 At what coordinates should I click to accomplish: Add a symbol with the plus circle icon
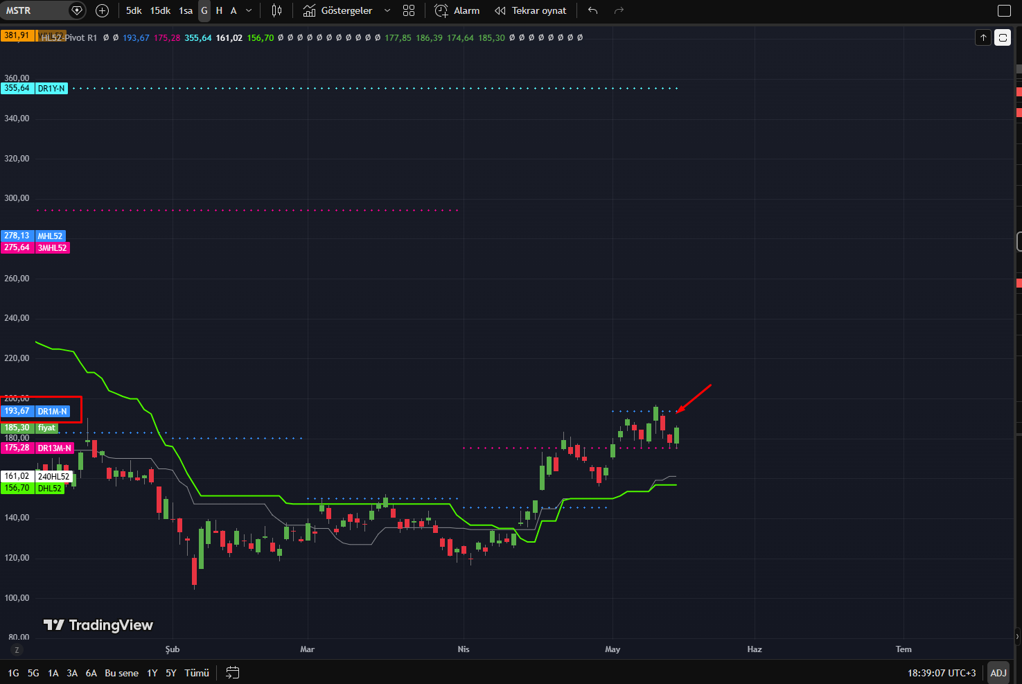[102, 10]
